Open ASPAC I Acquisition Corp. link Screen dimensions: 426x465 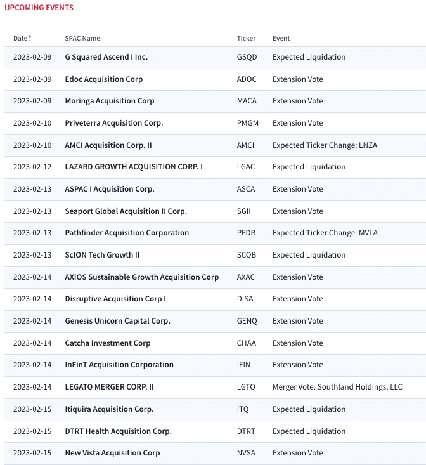coord(110,189)
